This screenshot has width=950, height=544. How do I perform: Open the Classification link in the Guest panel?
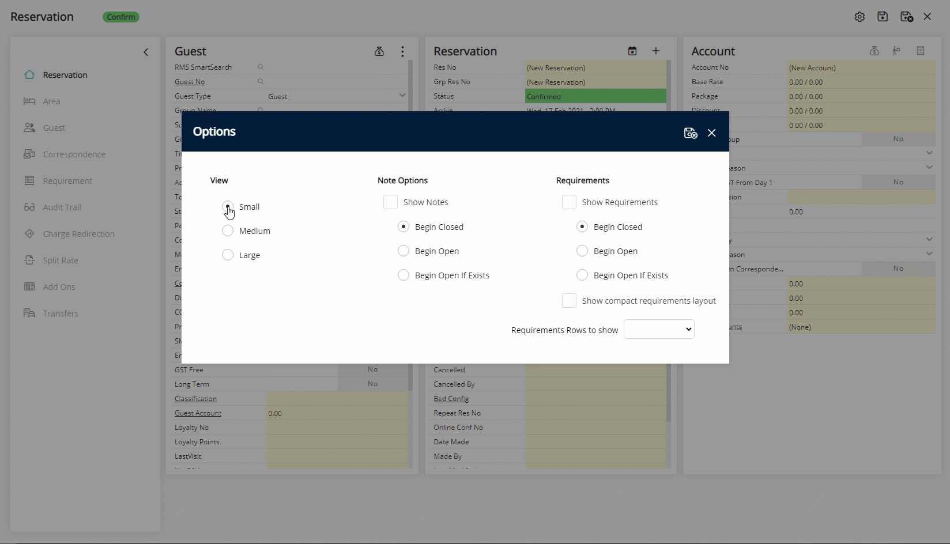[x=195, y=398]
